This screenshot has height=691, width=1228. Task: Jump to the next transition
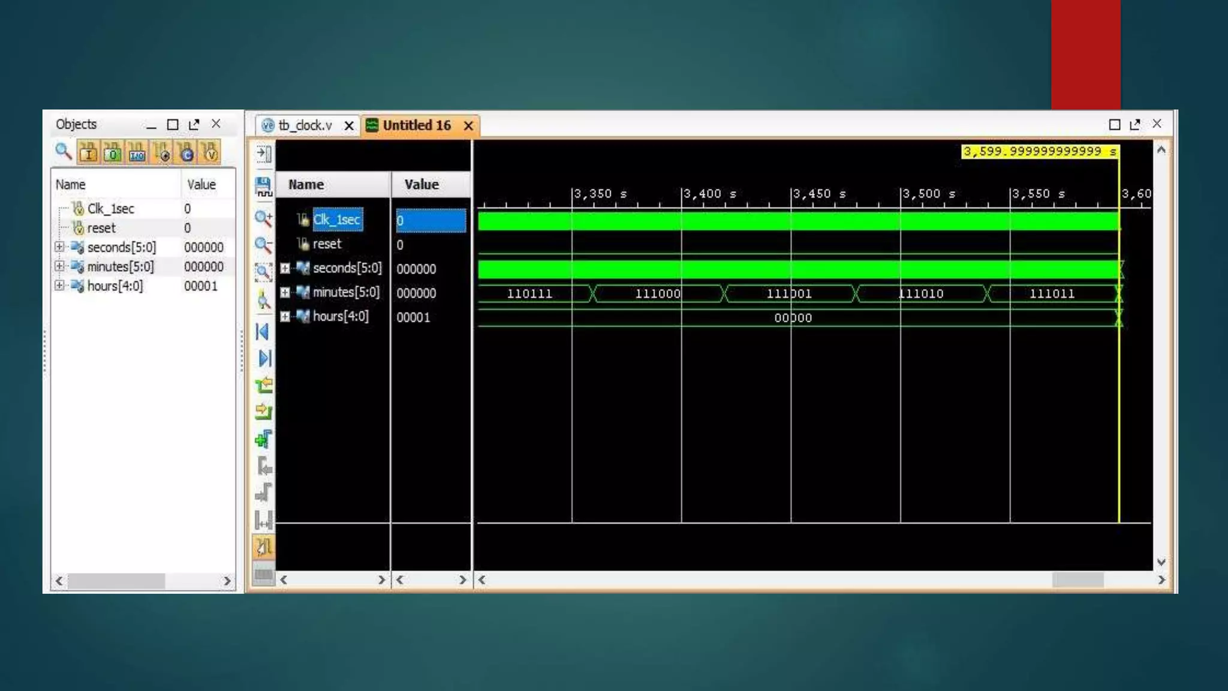pos(264,411)
